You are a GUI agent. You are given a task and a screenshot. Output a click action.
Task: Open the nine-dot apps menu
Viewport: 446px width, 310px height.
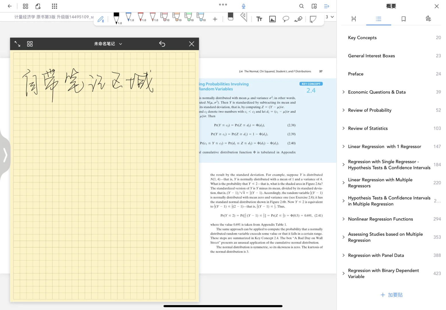click(55, 6)
